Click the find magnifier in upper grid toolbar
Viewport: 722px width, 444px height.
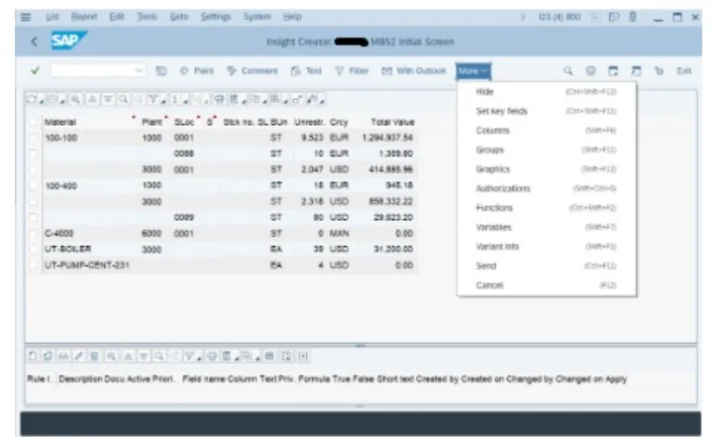(123, 99)
